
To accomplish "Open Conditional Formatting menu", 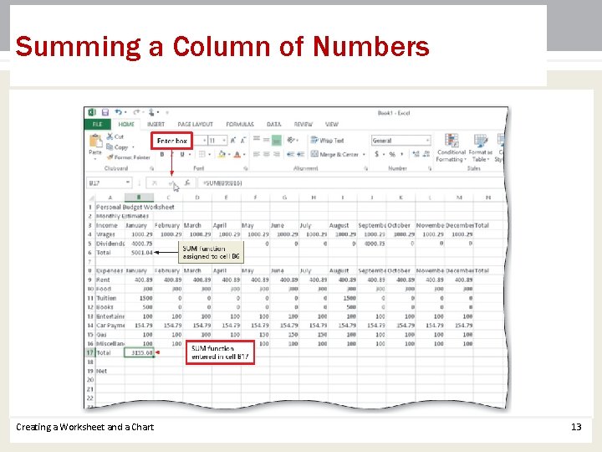I will click(451, 148).
